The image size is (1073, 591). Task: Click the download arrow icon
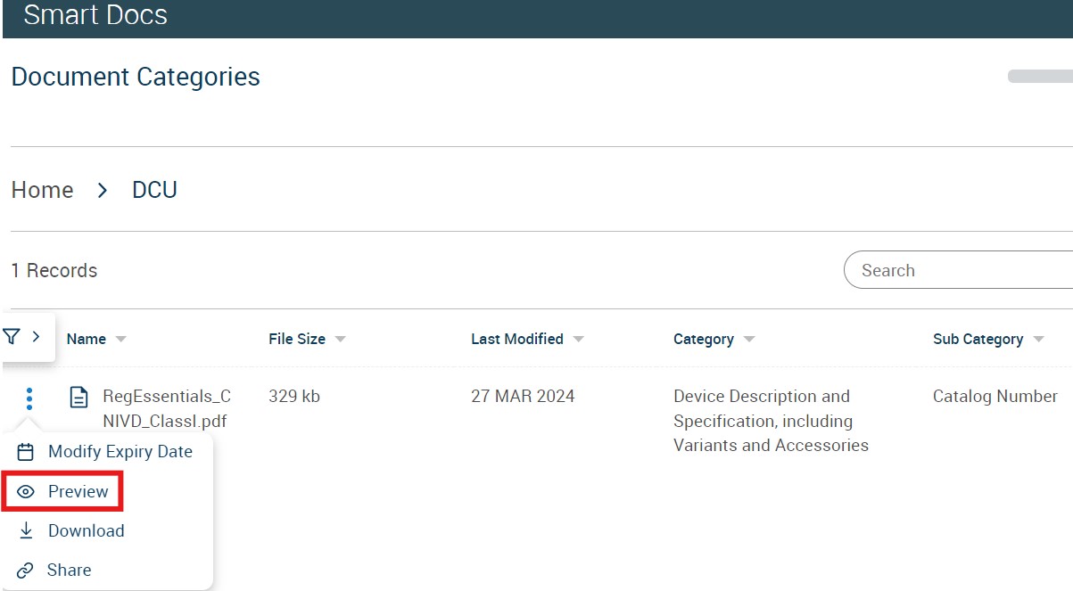(26, 530)
